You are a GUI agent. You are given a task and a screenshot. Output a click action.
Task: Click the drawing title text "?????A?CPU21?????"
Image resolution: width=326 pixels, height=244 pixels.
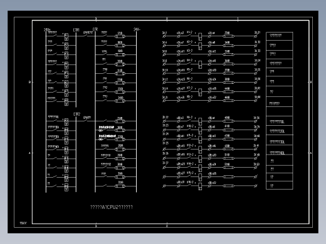(x=112, y=207)
